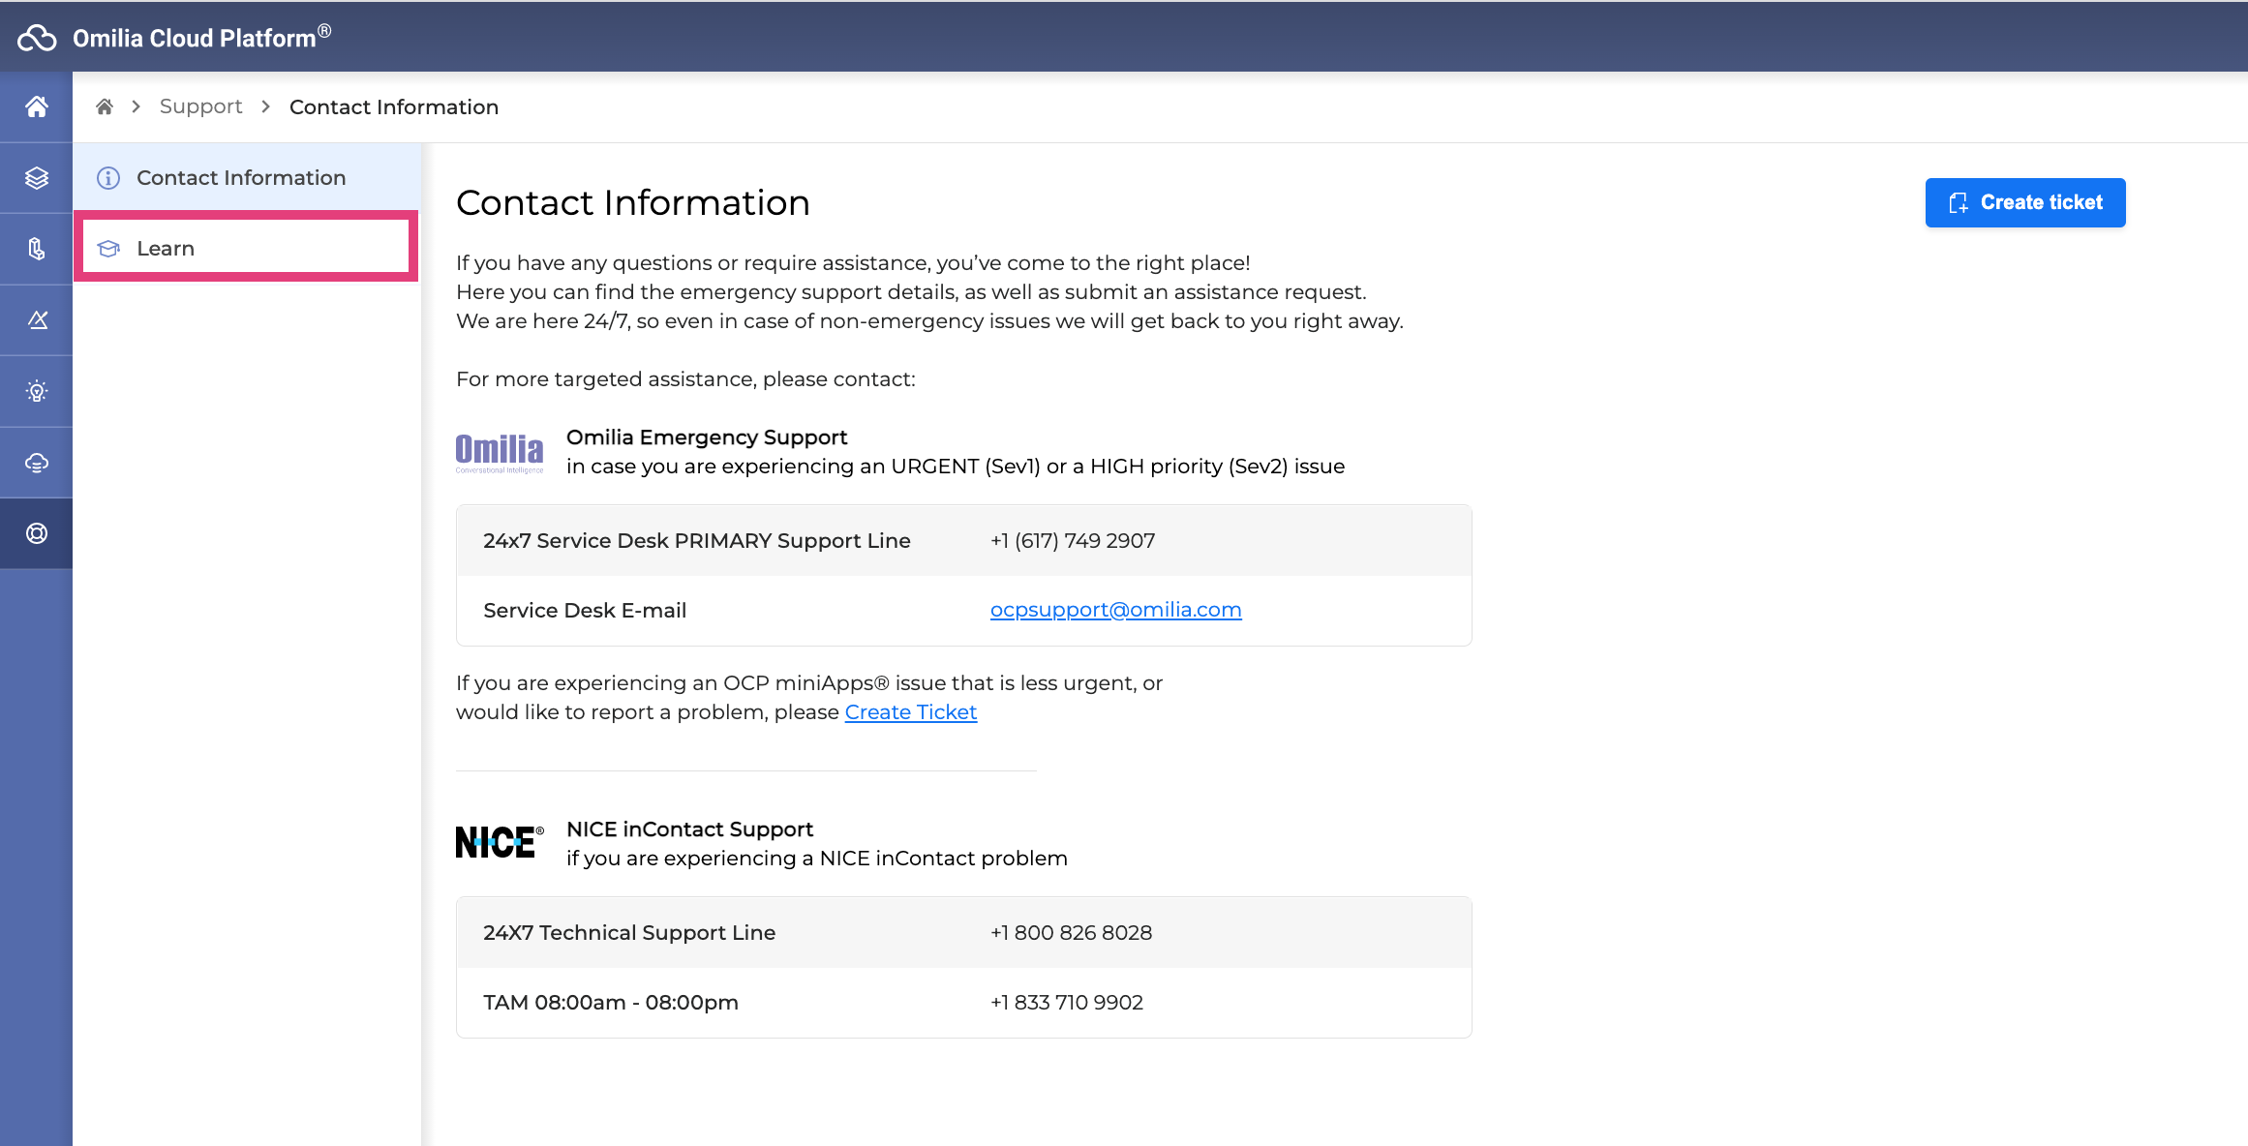This screenshot has height=1146, width=2248.
Task: Click the Omilia Cloud Platform cloud logo
Action: (x=37, y=38)
